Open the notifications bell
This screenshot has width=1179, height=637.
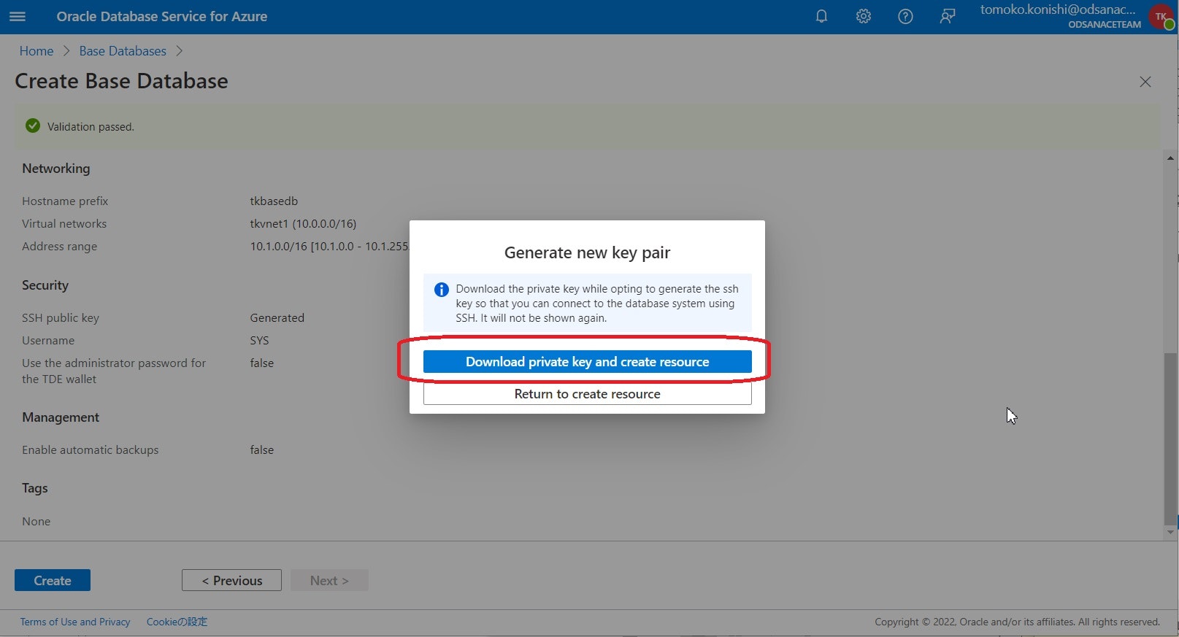pyautogui.click(x=821, y=16)
